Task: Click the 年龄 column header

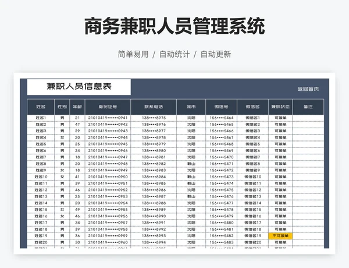Action: 77,107
